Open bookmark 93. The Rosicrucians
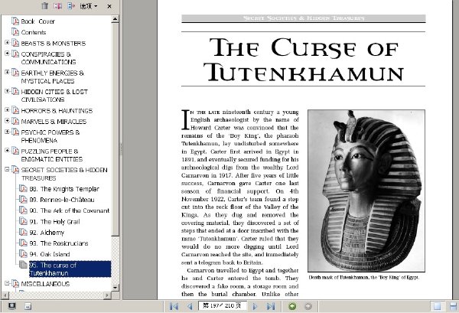Viewport: 459px width, 313px height. point(59,243)
